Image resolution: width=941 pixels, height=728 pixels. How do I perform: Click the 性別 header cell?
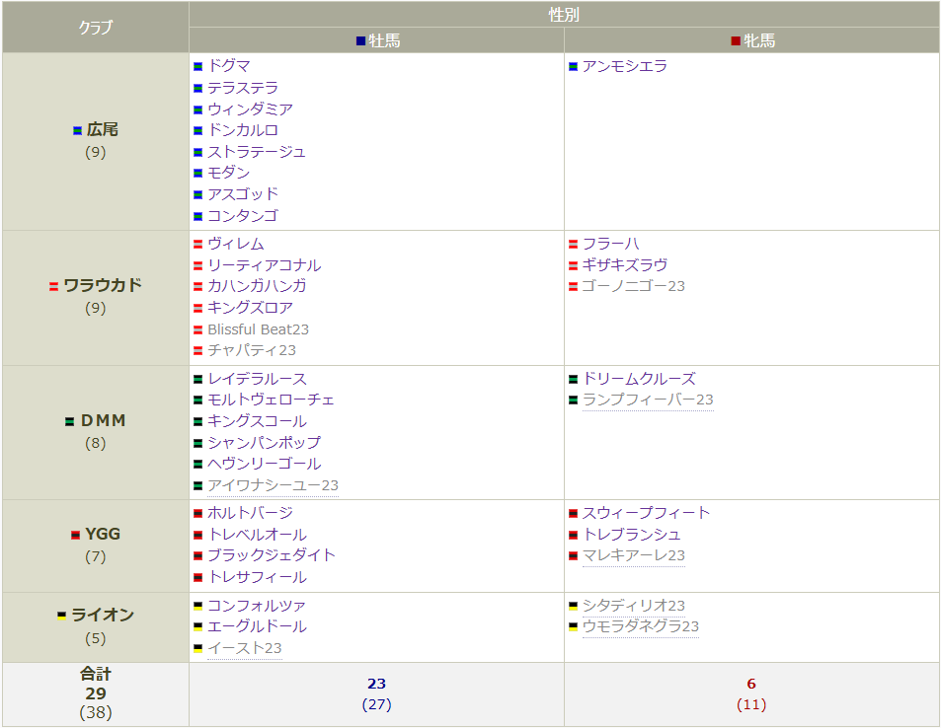(563, 12)
